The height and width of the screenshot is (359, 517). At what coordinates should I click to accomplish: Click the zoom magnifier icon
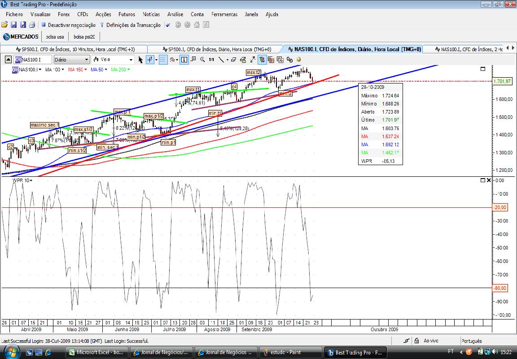(x=202, y=60)
